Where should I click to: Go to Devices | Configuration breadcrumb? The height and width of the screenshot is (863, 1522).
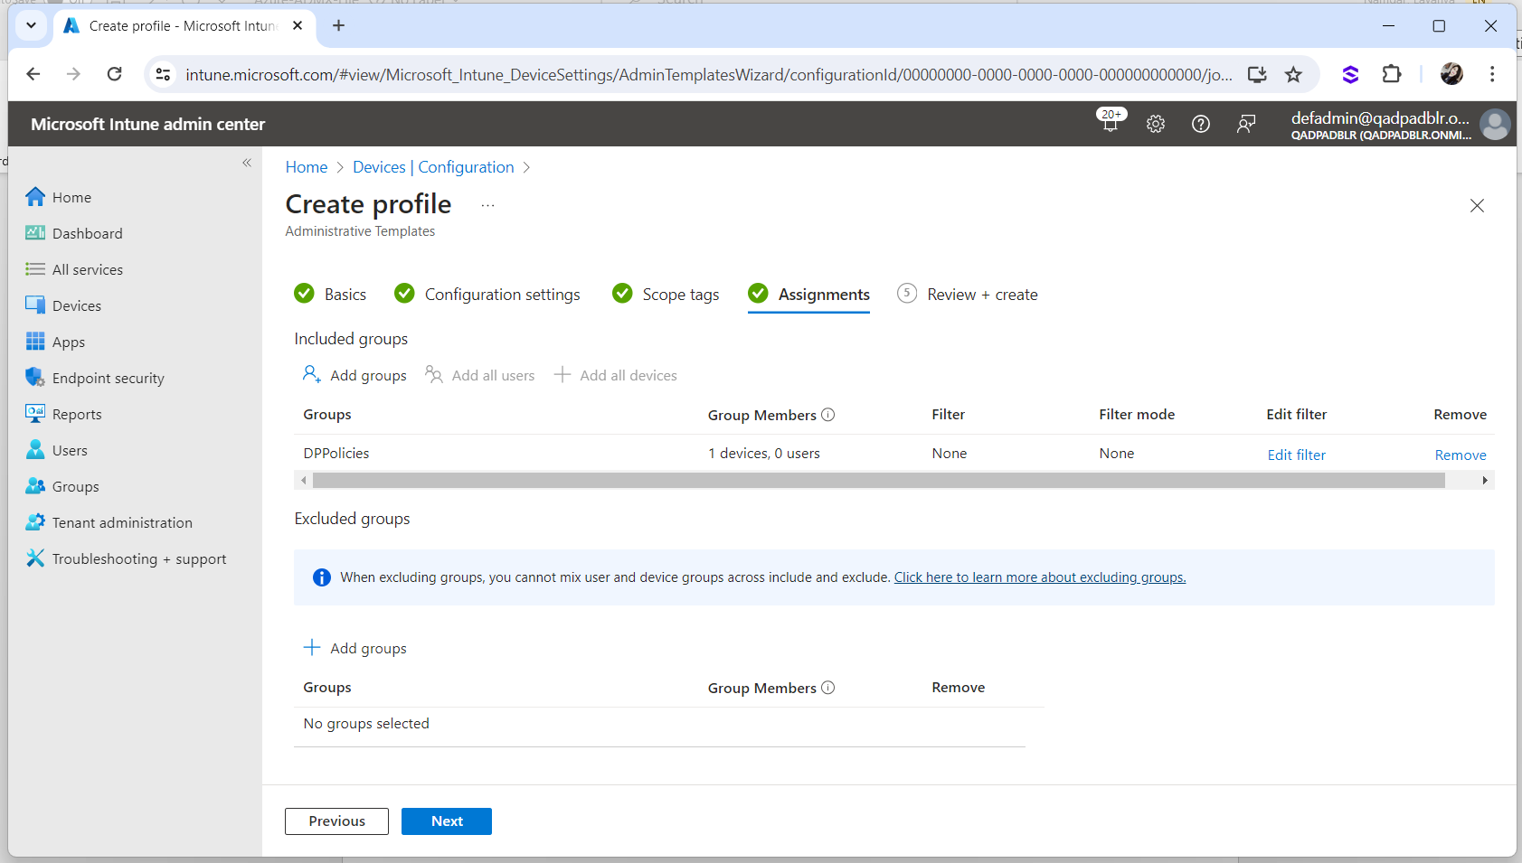tap(433, 167)
